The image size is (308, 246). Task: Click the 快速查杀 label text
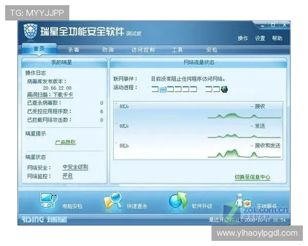click(137, 206)
